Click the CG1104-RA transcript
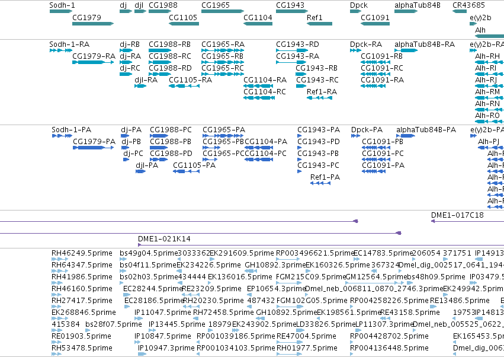 click(258, 86)
